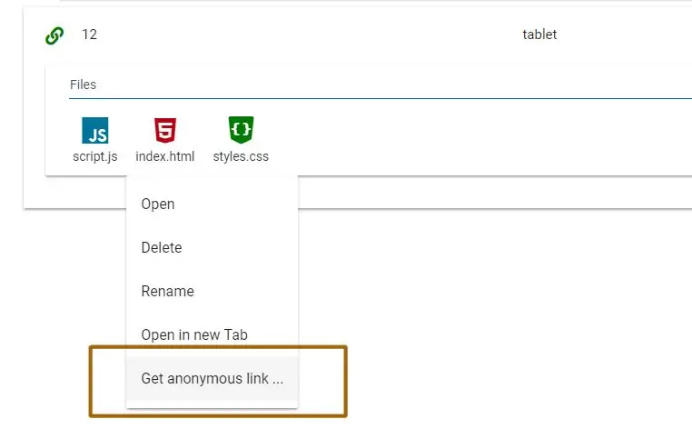Select the green CSS braces icon
Viewport: 692px width, 429px height.
tap(241, 130)
